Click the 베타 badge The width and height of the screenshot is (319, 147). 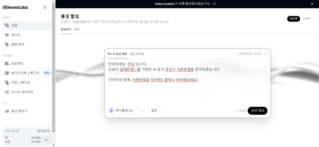click(x=47, y=73)
